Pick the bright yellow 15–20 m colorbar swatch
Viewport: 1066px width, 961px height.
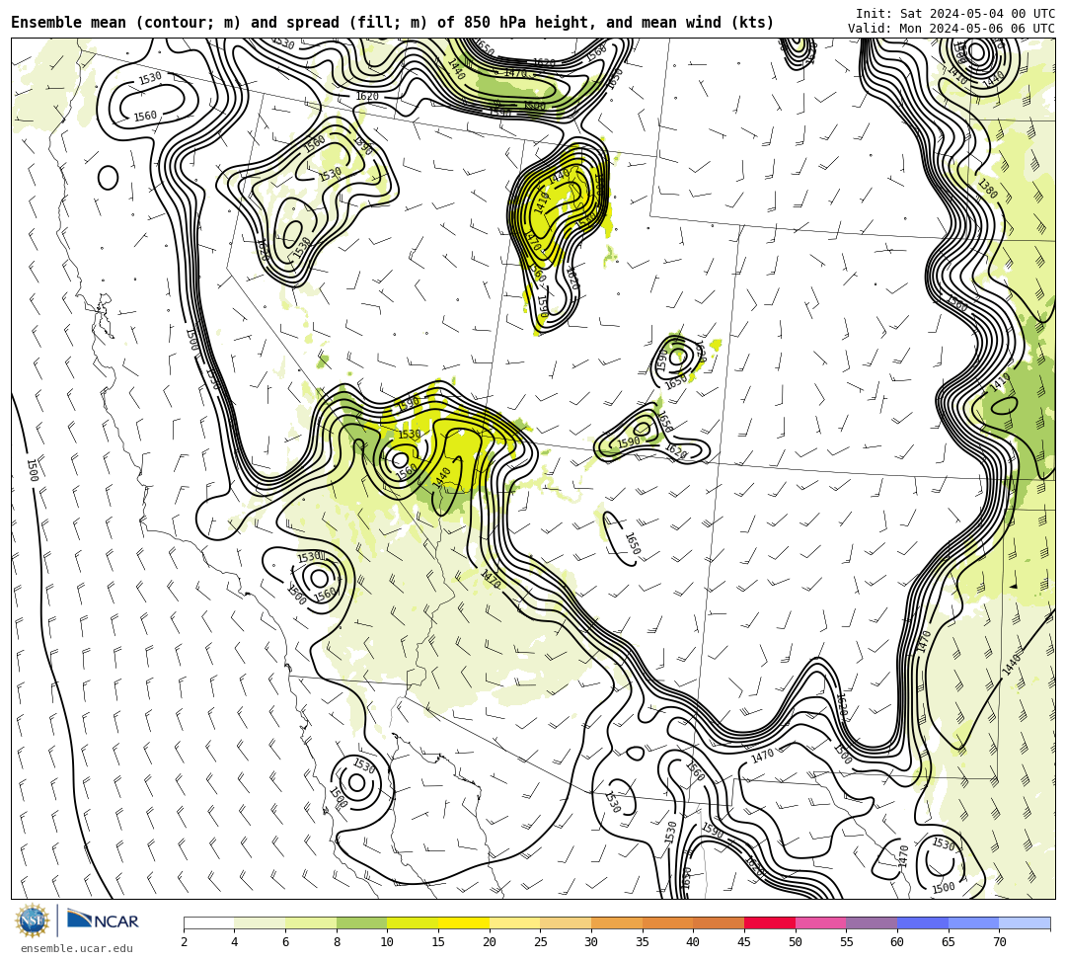(x=464, y=922)
